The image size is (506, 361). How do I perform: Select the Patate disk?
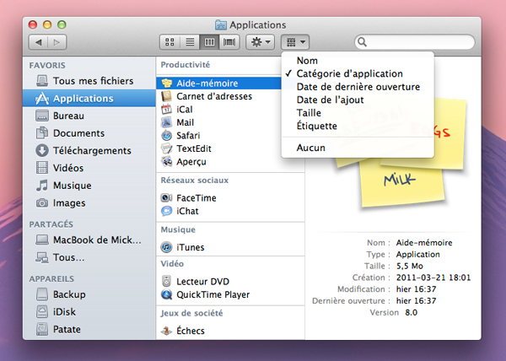89,330
